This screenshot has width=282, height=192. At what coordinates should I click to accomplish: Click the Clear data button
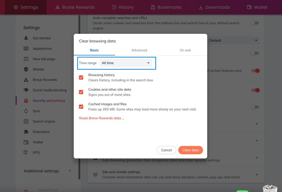pos(191,150)
